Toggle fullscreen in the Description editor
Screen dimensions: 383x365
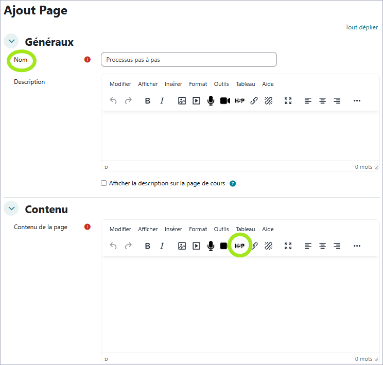(x=288, y=101)
